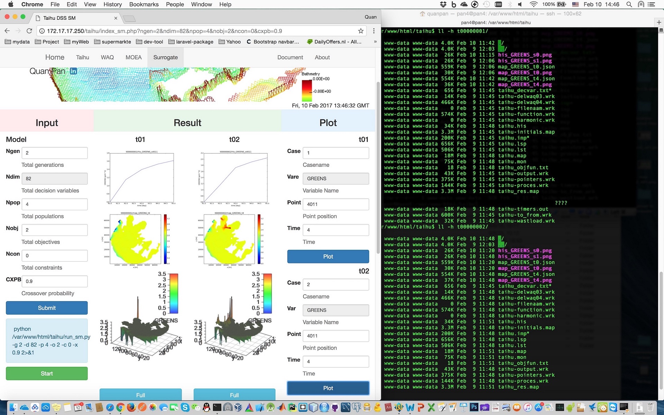Reload the Taihu DSS page
Image resolution: width=664 pixels, height=415 pixels.
click(x=29, y=31)
